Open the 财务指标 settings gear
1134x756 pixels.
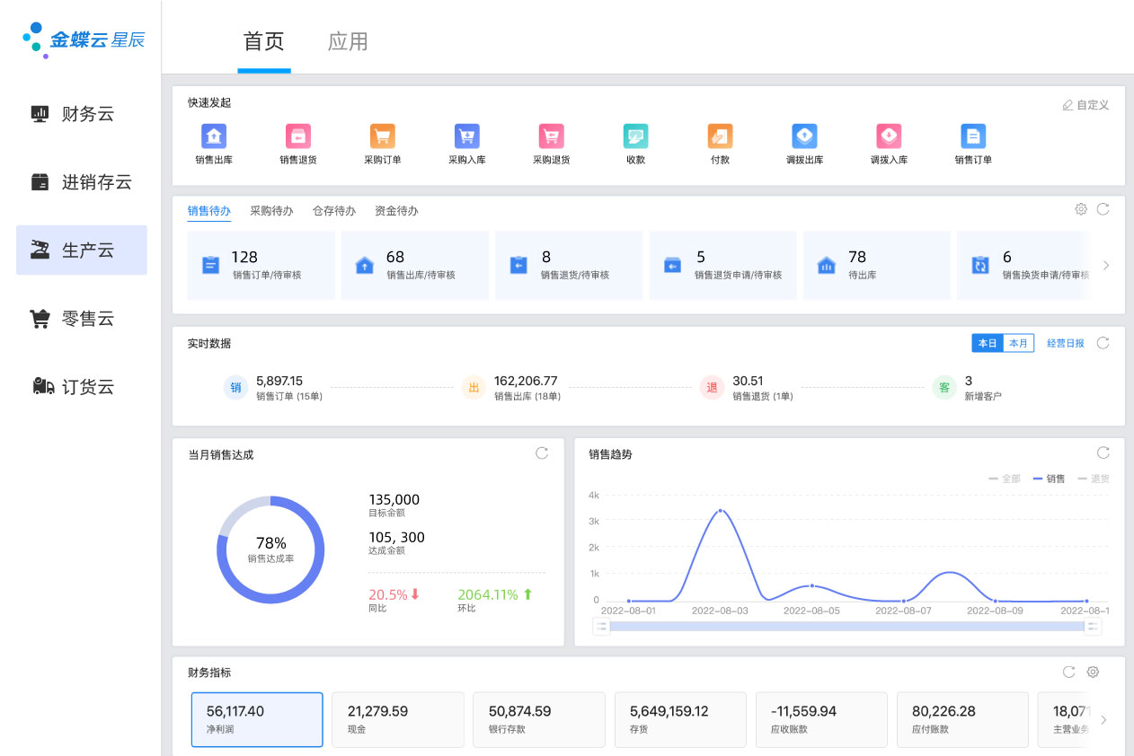[x=1093, y=672]
